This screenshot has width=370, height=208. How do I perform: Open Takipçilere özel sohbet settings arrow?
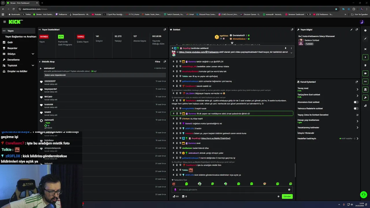357,96
